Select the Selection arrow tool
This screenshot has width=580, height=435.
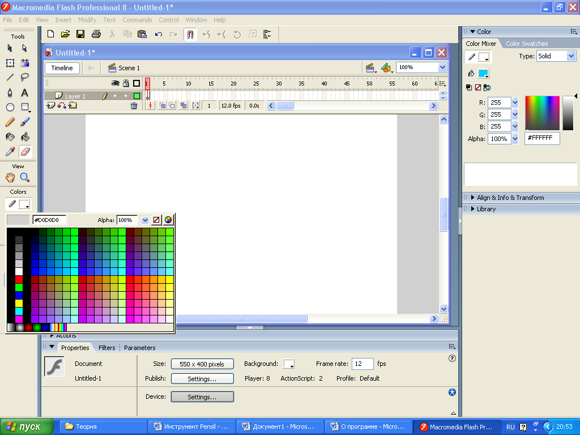(x=10, y=48)
